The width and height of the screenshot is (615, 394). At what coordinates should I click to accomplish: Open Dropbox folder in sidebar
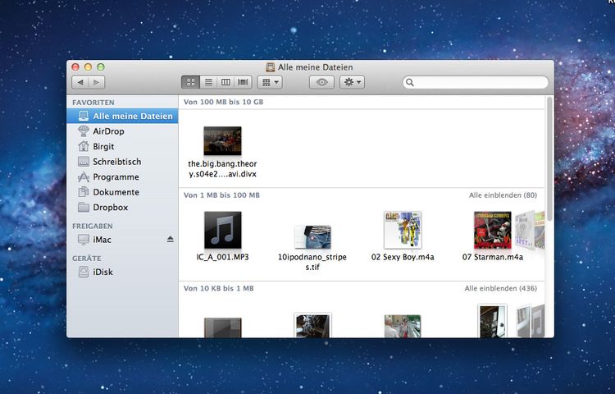pyautogui.click(x=110, y=208)
